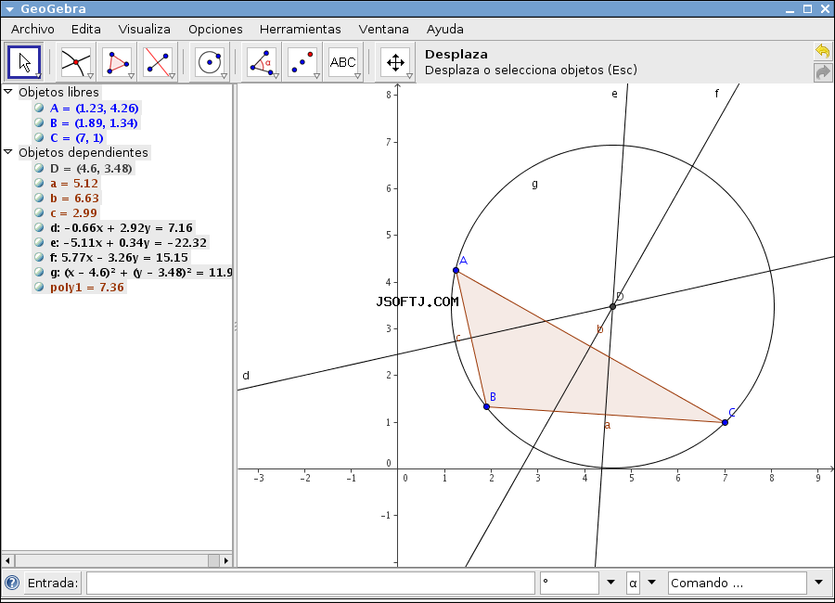The image size is (835, 603).
Task: Open the circle tool group dropdown arrow
Action: tap(224, 76)
